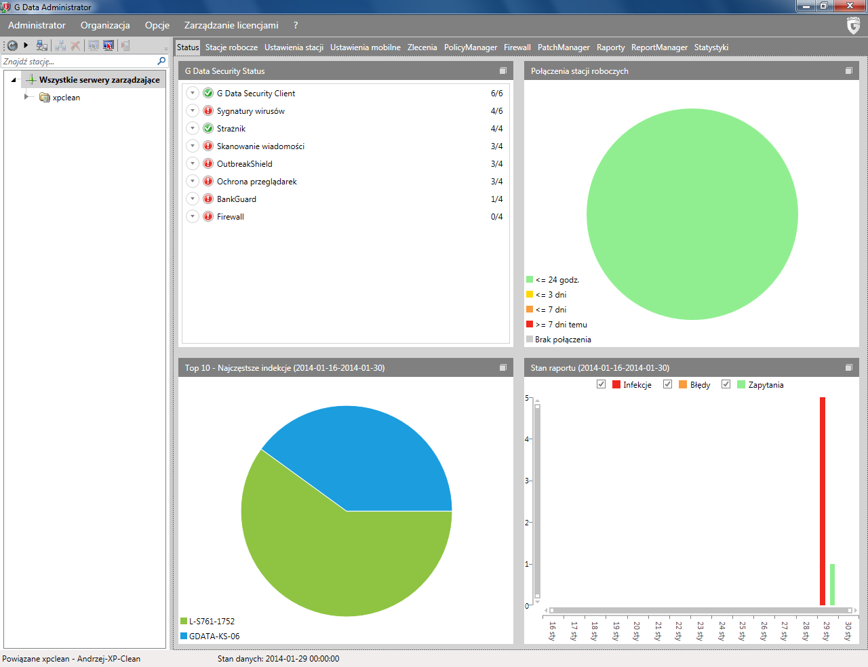The image size is (868, 667).
Task: Expand the Firewall status row
Action: point(193,216)
